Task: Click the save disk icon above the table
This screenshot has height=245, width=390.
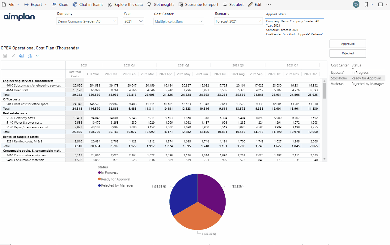Action: click(5, 56)
